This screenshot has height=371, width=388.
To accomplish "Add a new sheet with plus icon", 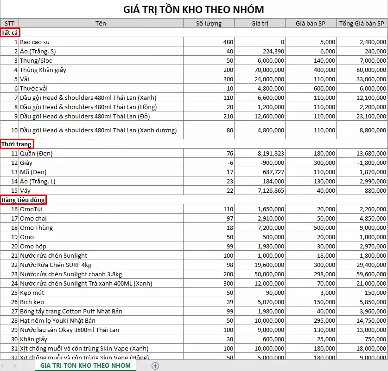I will pyautogui.click(x=155, y=365).
